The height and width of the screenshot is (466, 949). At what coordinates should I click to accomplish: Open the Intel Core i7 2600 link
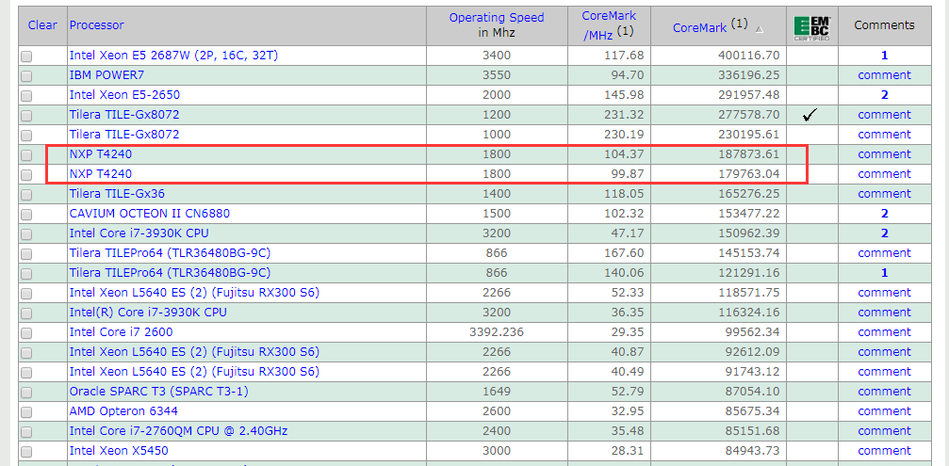coord(121,331)
